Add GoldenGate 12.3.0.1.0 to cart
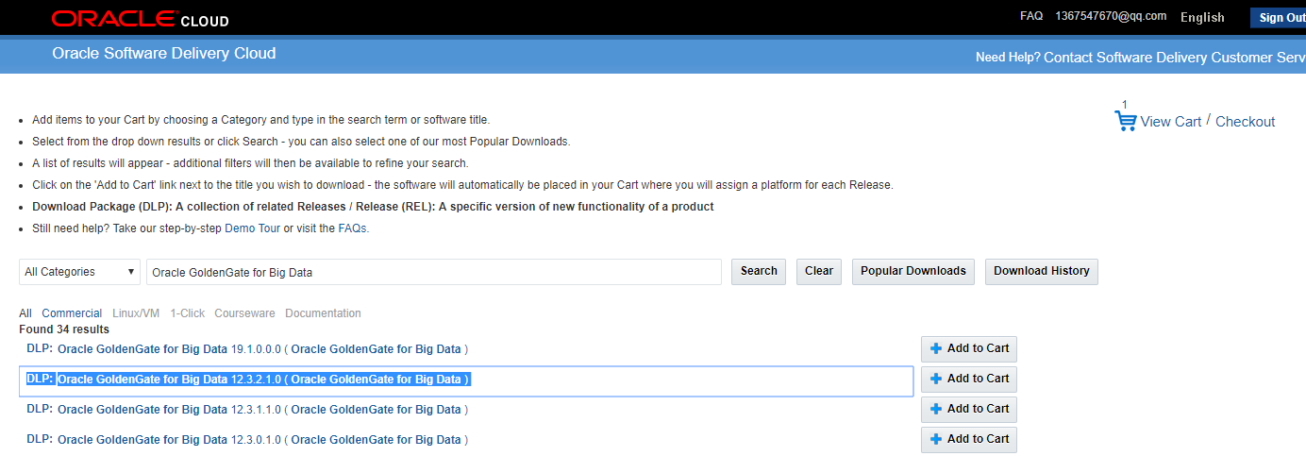 click(x=968, y=439)
